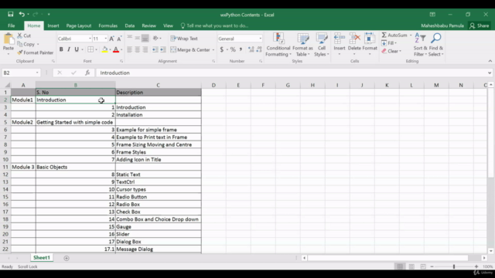Toggle Underline formatting
Screen dimensions: 495x278
click(x=77, y=49)
